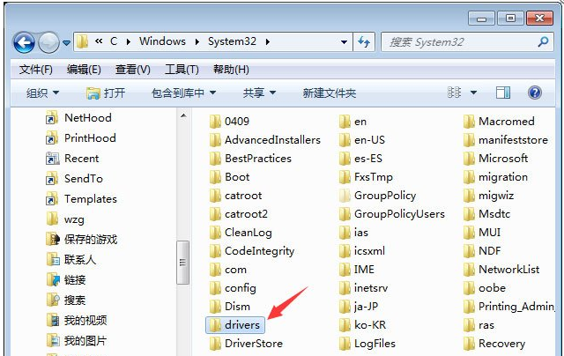This screenshot has height=356, width=564.
Task: Click the 新建文件夹 button
Action: (329, 93)
